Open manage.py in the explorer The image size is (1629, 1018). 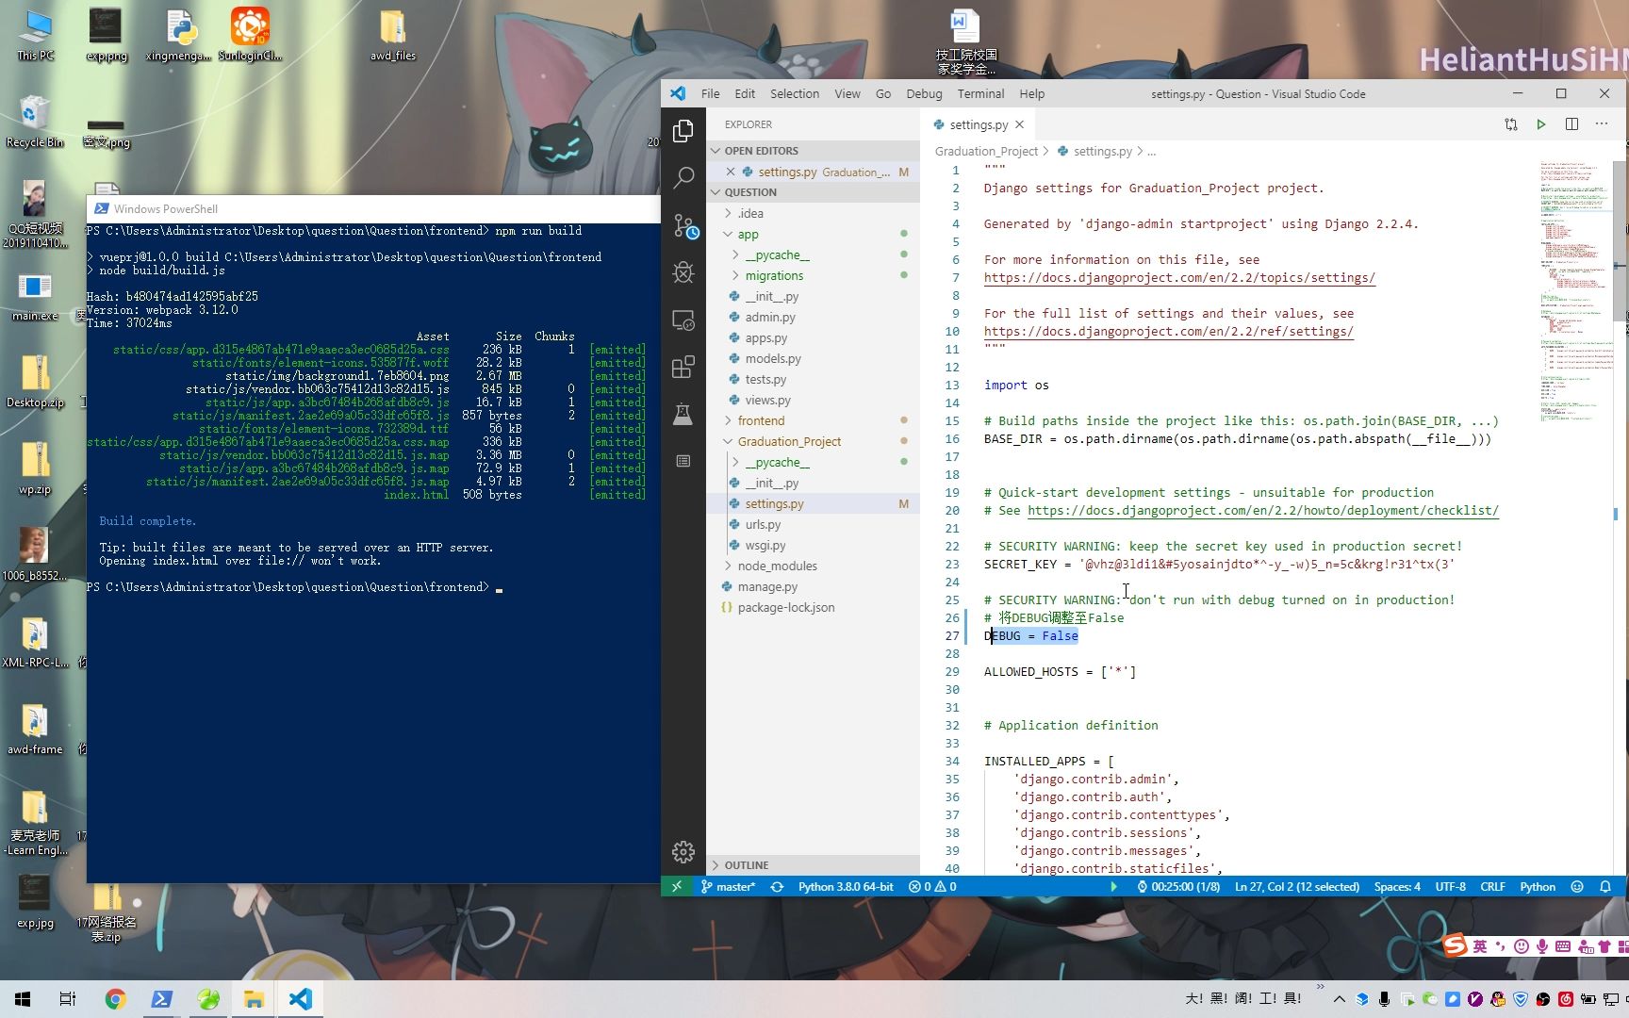(767, 587)
